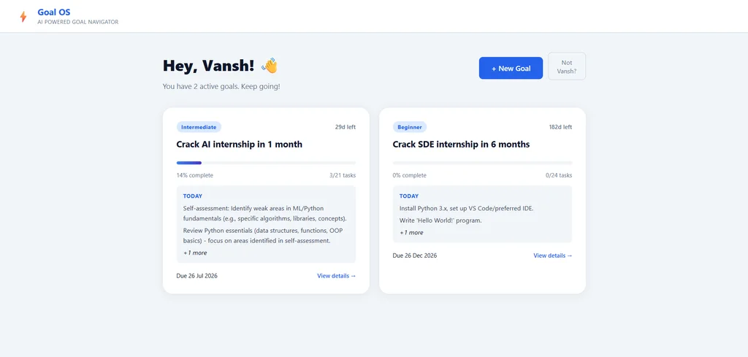Click the Not Vansh? button
The width and height of the screenshot is (748, 357).
pyautogui.click(x=567, y=66)
